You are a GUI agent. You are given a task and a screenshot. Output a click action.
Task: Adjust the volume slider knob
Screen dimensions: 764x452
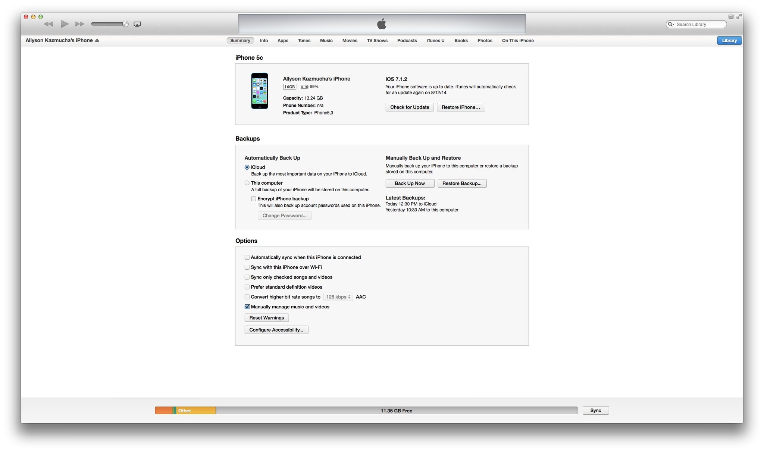[x=126, y=24]
